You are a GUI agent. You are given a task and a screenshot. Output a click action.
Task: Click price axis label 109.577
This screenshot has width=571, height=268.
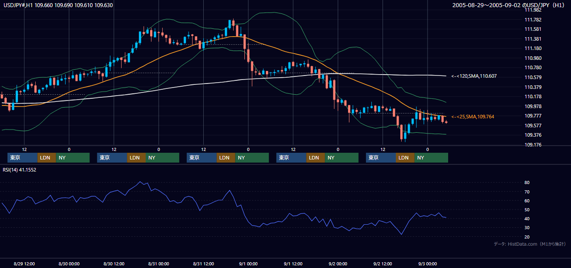(x=533, y=126)
